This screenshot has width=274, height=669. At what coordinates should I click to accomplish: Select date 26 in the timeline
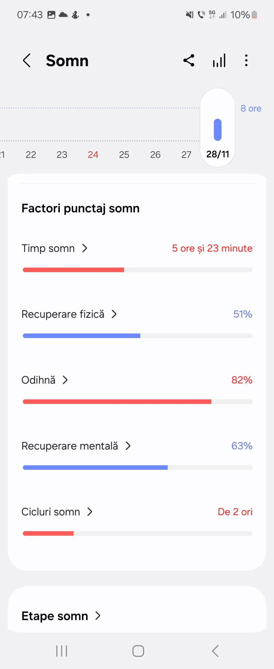(x=155, y=155)
